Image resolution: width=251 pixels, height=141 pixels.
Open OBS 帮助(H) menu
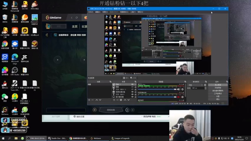[x=140, y=12]
